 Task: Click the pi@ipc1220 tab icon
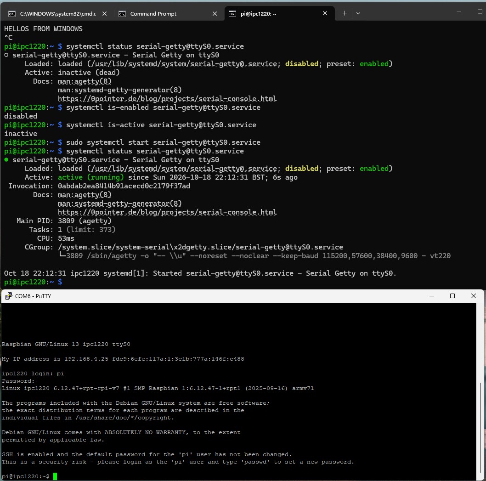tap(232, 14)
